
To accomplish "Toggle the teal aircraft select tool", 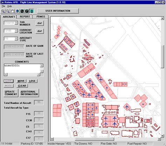I will pyautogui.click(x=32, y=11).
